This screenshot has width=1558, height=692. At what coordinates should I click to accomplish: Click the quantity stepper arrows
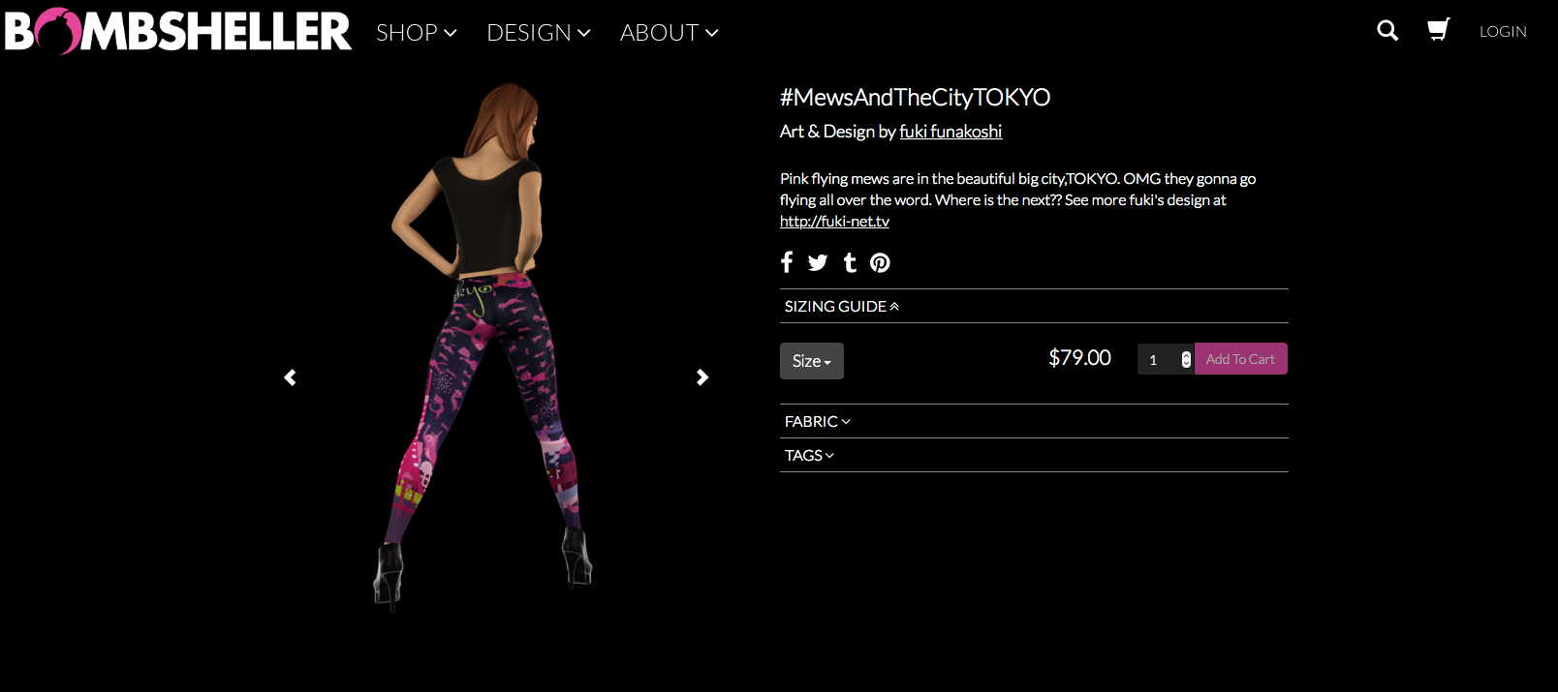[1186, 360]
